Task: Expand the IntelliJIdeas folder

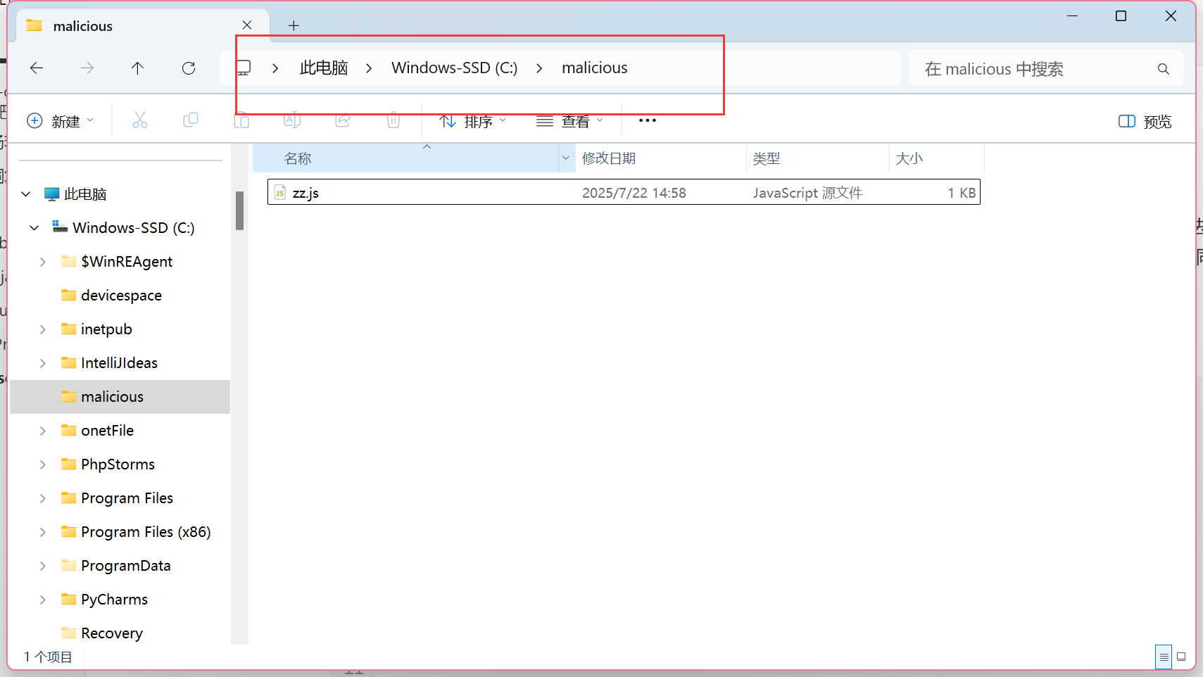Action: pyautogui.click(x=43, y=363)
